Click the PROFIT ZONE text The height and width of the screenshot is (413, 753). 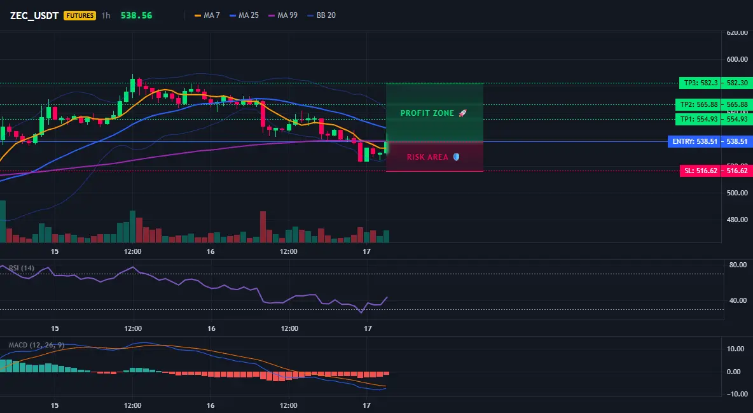pos(427,113)
